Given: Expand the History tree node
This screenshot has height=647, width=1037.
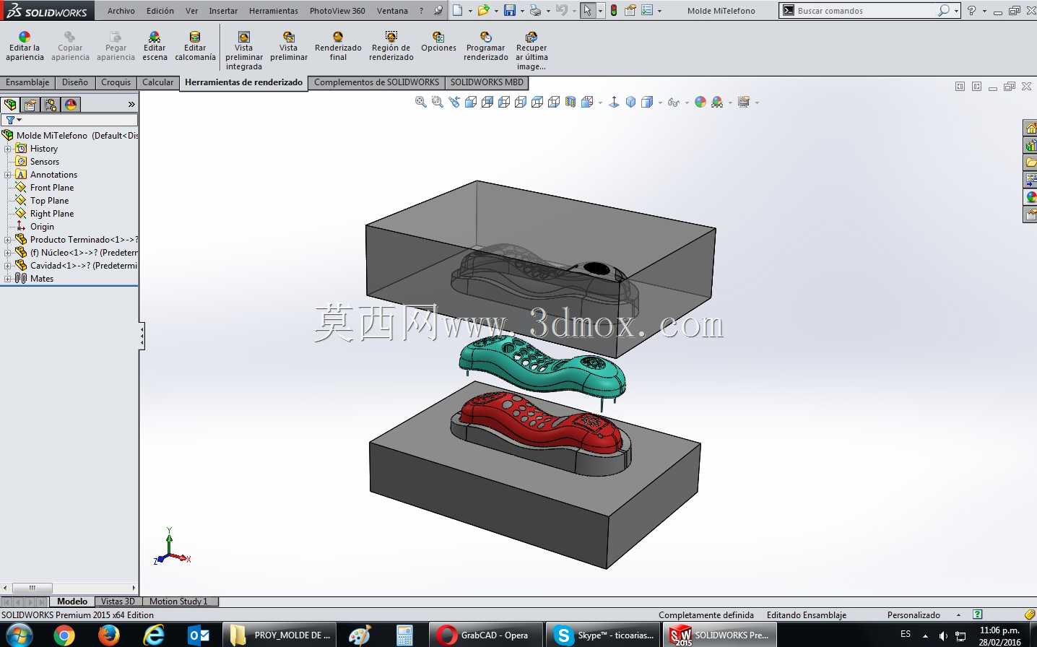Looking at the screenshot, I should click(8, 149).
